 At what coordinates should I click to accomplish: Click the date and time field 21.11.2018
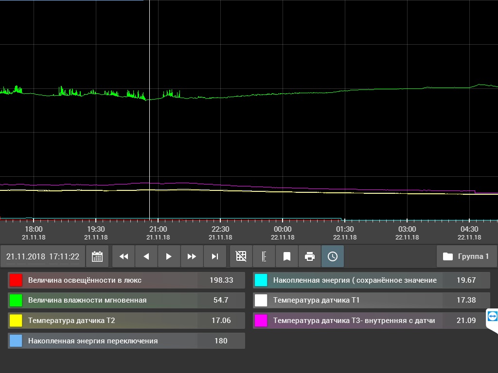tap(43, 256)
